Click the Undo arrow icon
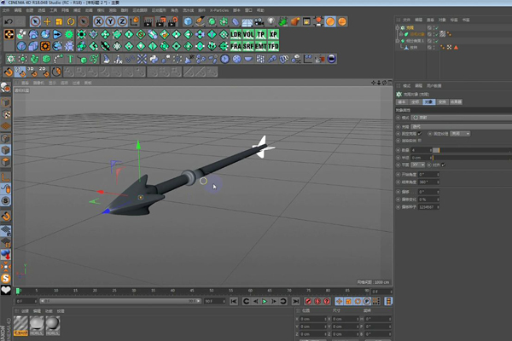The image size is (512, 341). (x=7, y=21)
